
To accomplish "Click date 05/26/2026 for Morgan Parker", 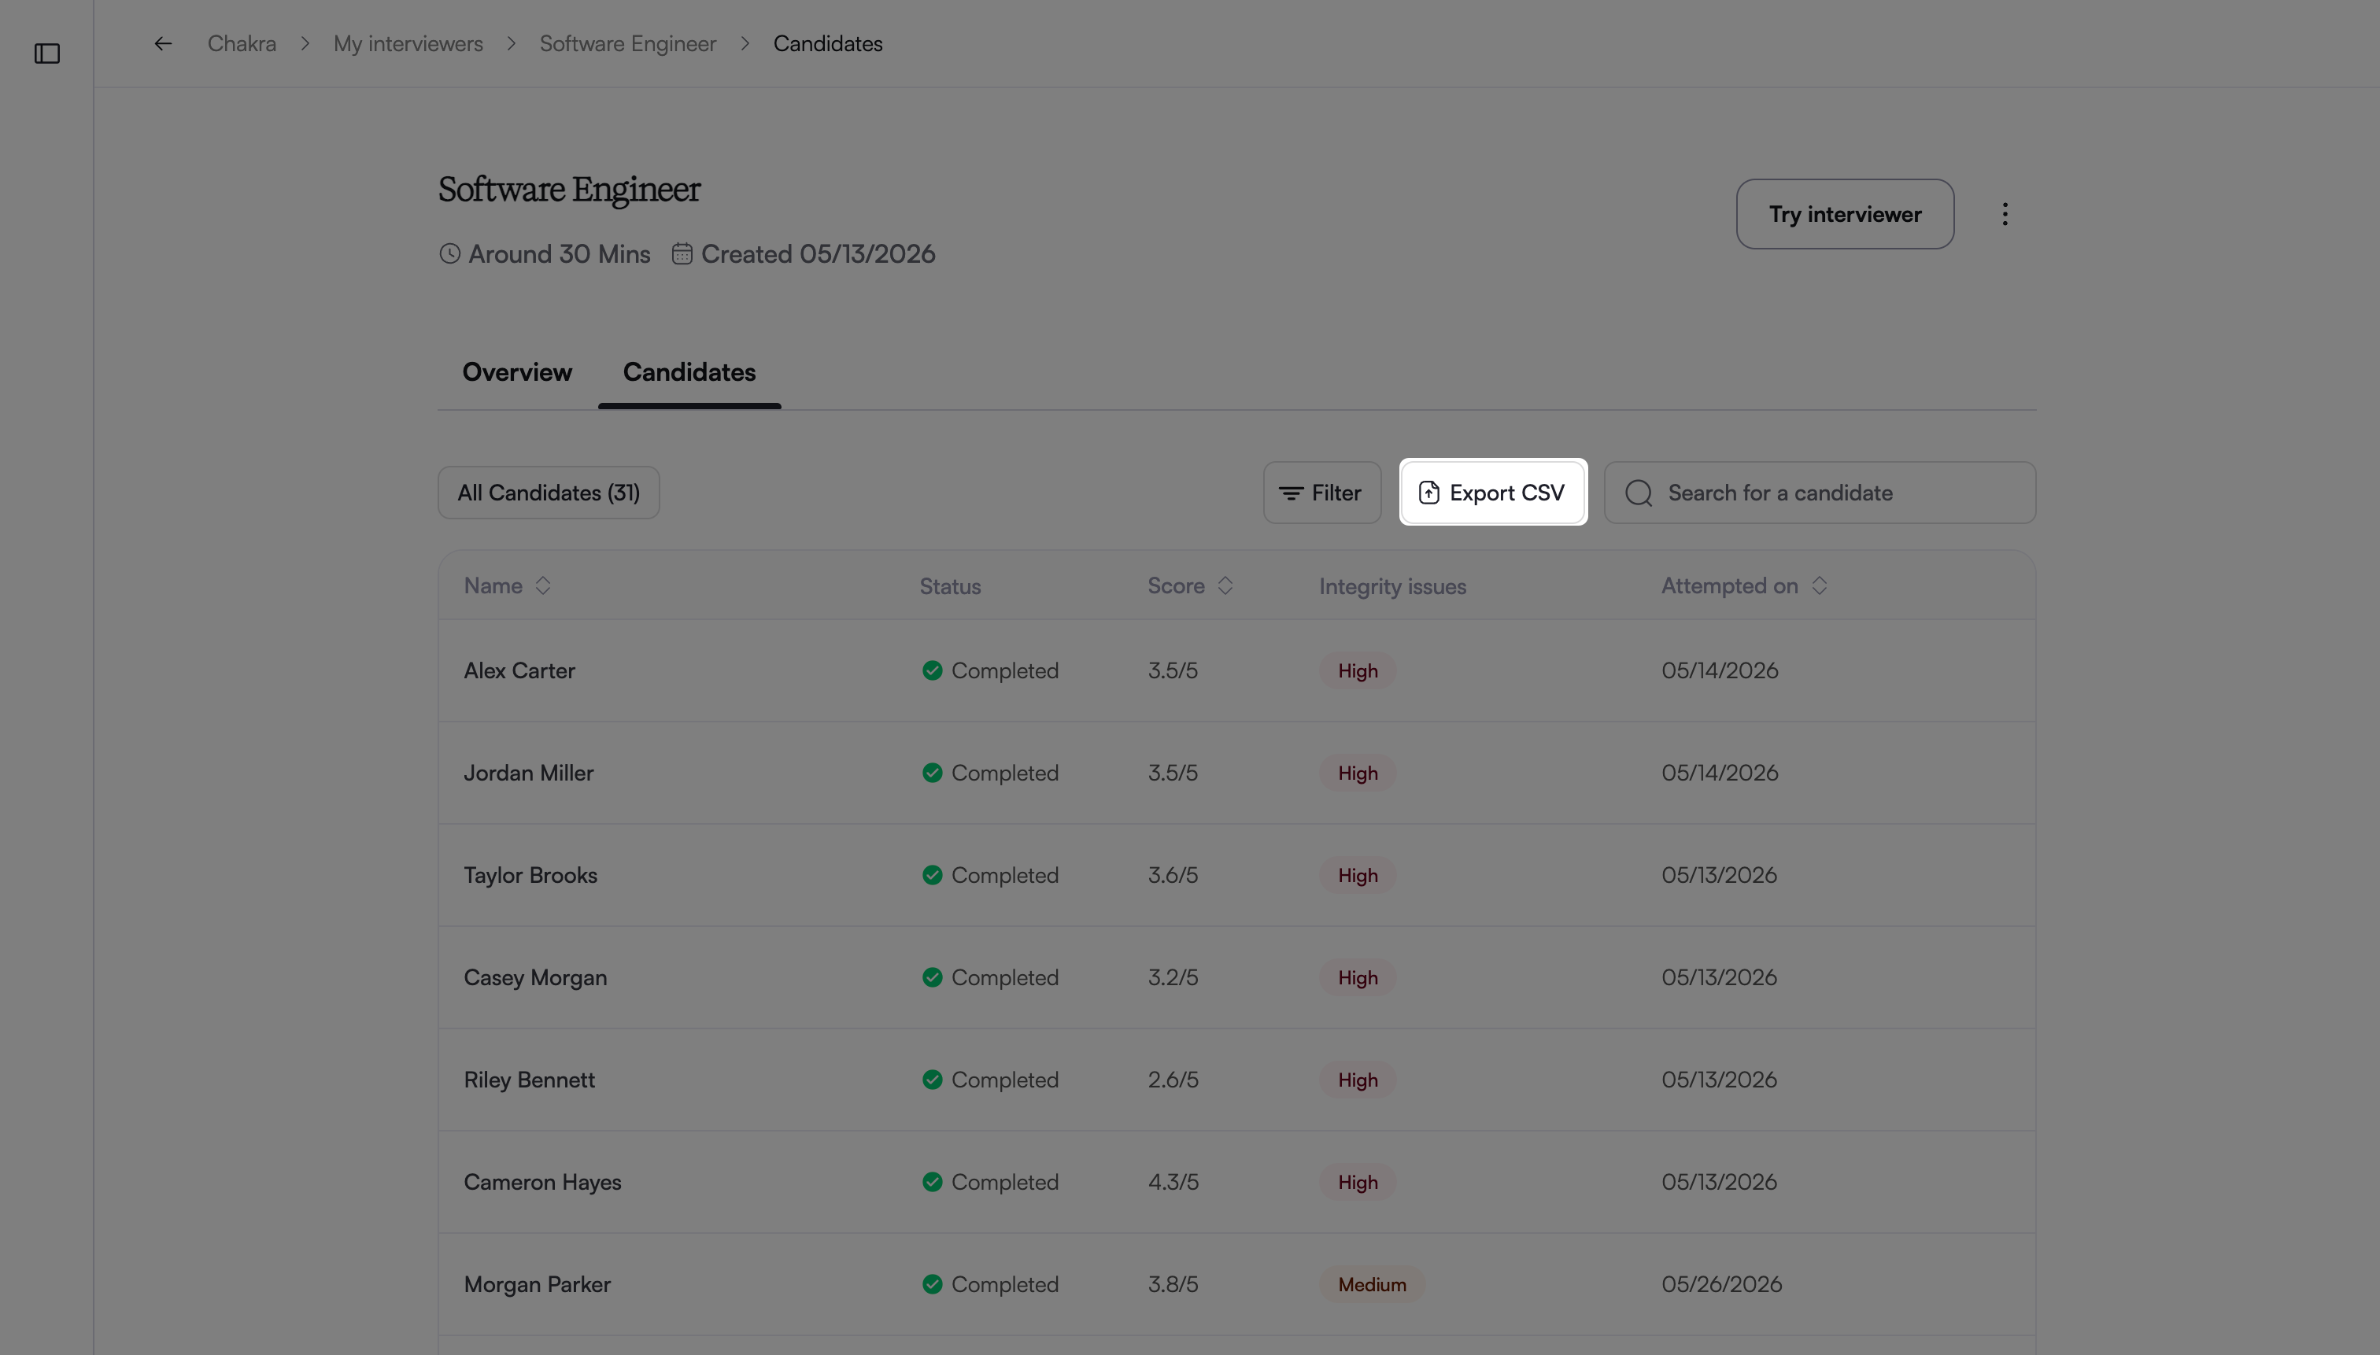I will (x=1721, y=1284).
